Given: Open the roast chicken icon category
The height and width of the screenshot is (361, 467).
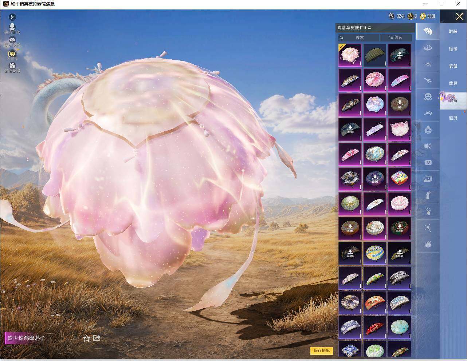Looking at the screenshot, I should 428,244.
